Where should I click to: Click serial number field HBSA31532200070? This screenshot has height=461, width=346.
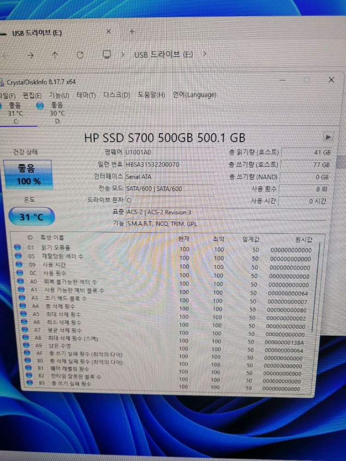coord(169,165)
